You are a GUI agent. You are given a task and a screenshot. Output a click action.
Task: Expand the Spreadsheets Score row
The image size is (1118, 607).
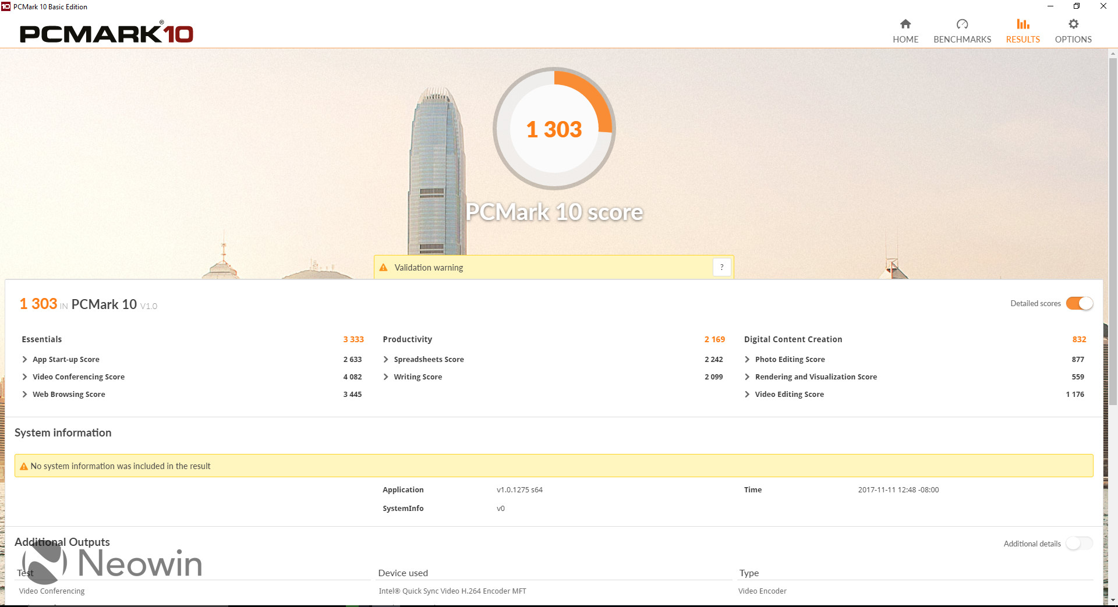(385, 360)
